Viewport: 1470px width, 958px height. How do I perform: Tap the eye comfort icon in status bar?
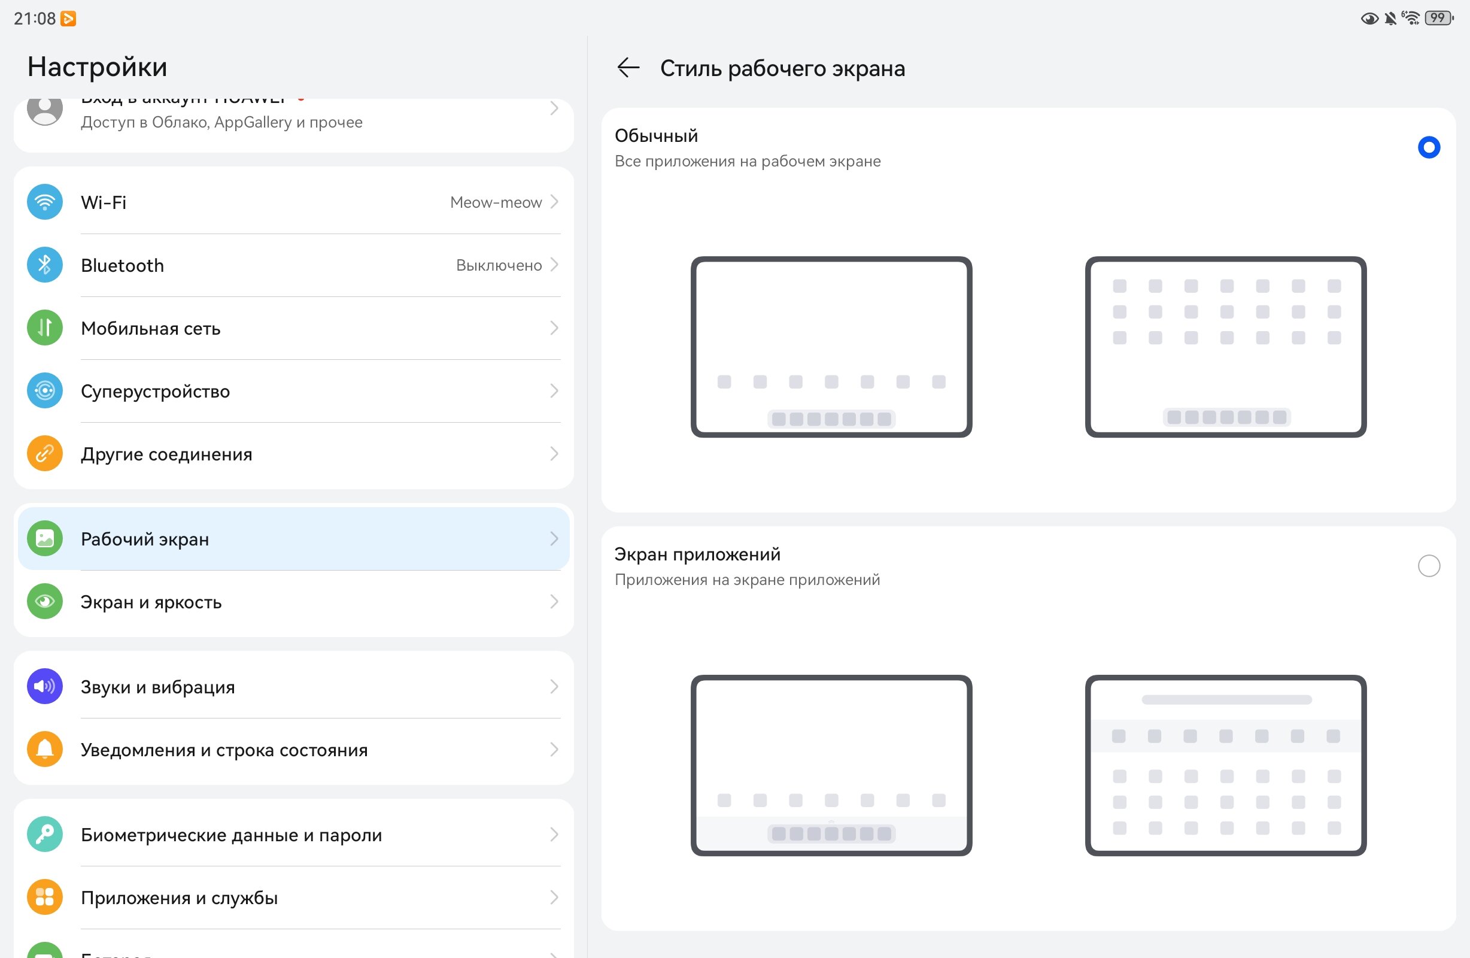[1369, 19]
